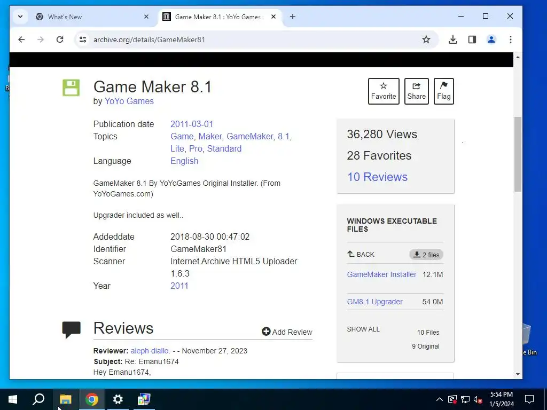Click the scrollbar up arrow

(518, 57)
